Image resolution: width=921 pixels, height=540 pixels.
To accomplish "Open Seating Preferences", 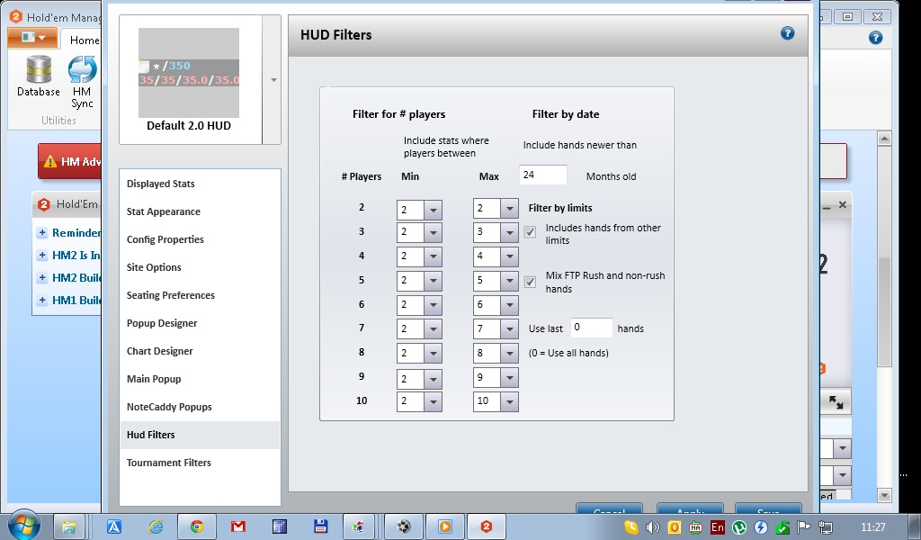I will tap(200, 295).
